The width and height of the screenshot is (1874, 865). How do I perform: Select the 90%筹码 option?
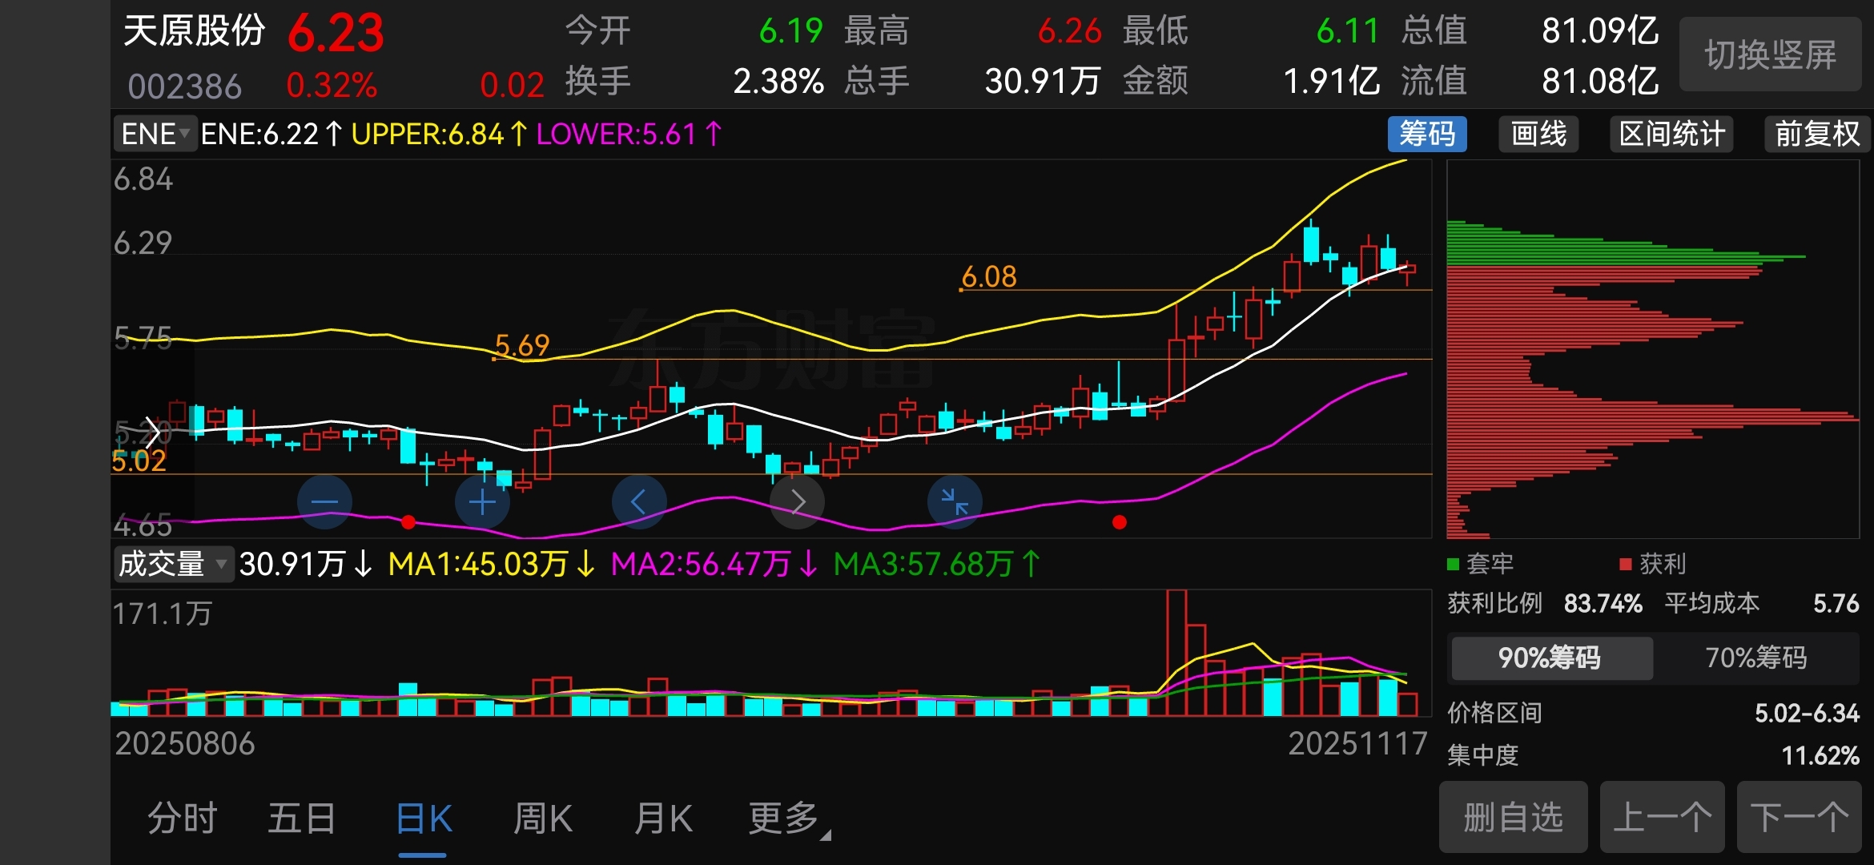tap(1550, 658)
